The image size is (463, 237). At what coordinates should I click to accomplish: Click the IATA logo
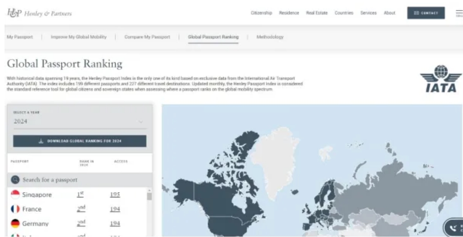coord(441,79)
